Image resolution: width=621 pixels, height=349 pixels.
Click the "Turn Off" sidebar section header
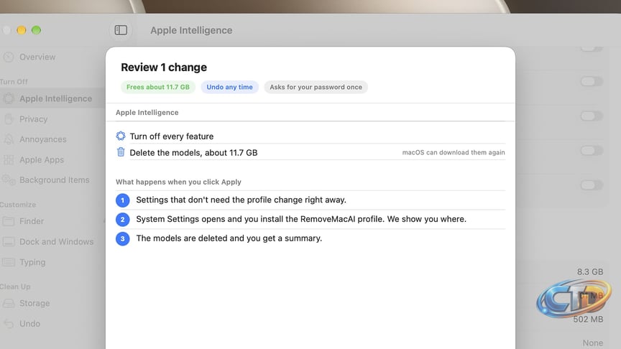(x=14, y=82)
